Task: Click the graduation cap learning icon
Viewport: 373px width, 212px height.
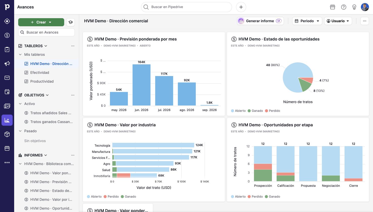Action: (x=71, y=22)
